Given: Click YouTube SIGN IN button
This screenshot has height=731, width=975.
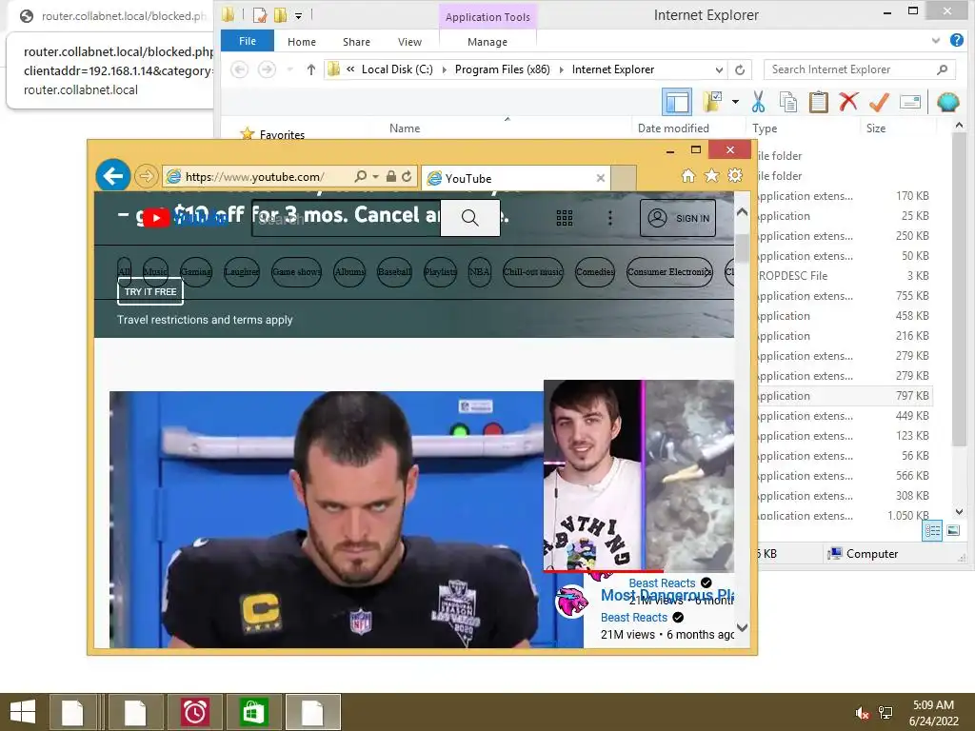Looking at the screenshot, I should pos(678,218).
